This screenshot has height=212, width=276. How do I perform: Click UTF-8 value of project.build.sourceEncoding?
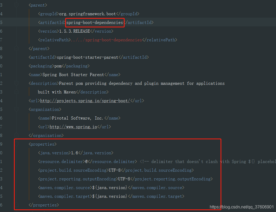pos(115,170)
